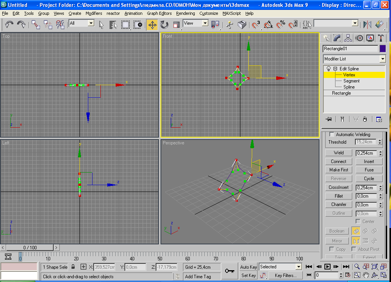Open the Mirror tool in main toolbar
The image size is (391, 282).
(367, 24)
